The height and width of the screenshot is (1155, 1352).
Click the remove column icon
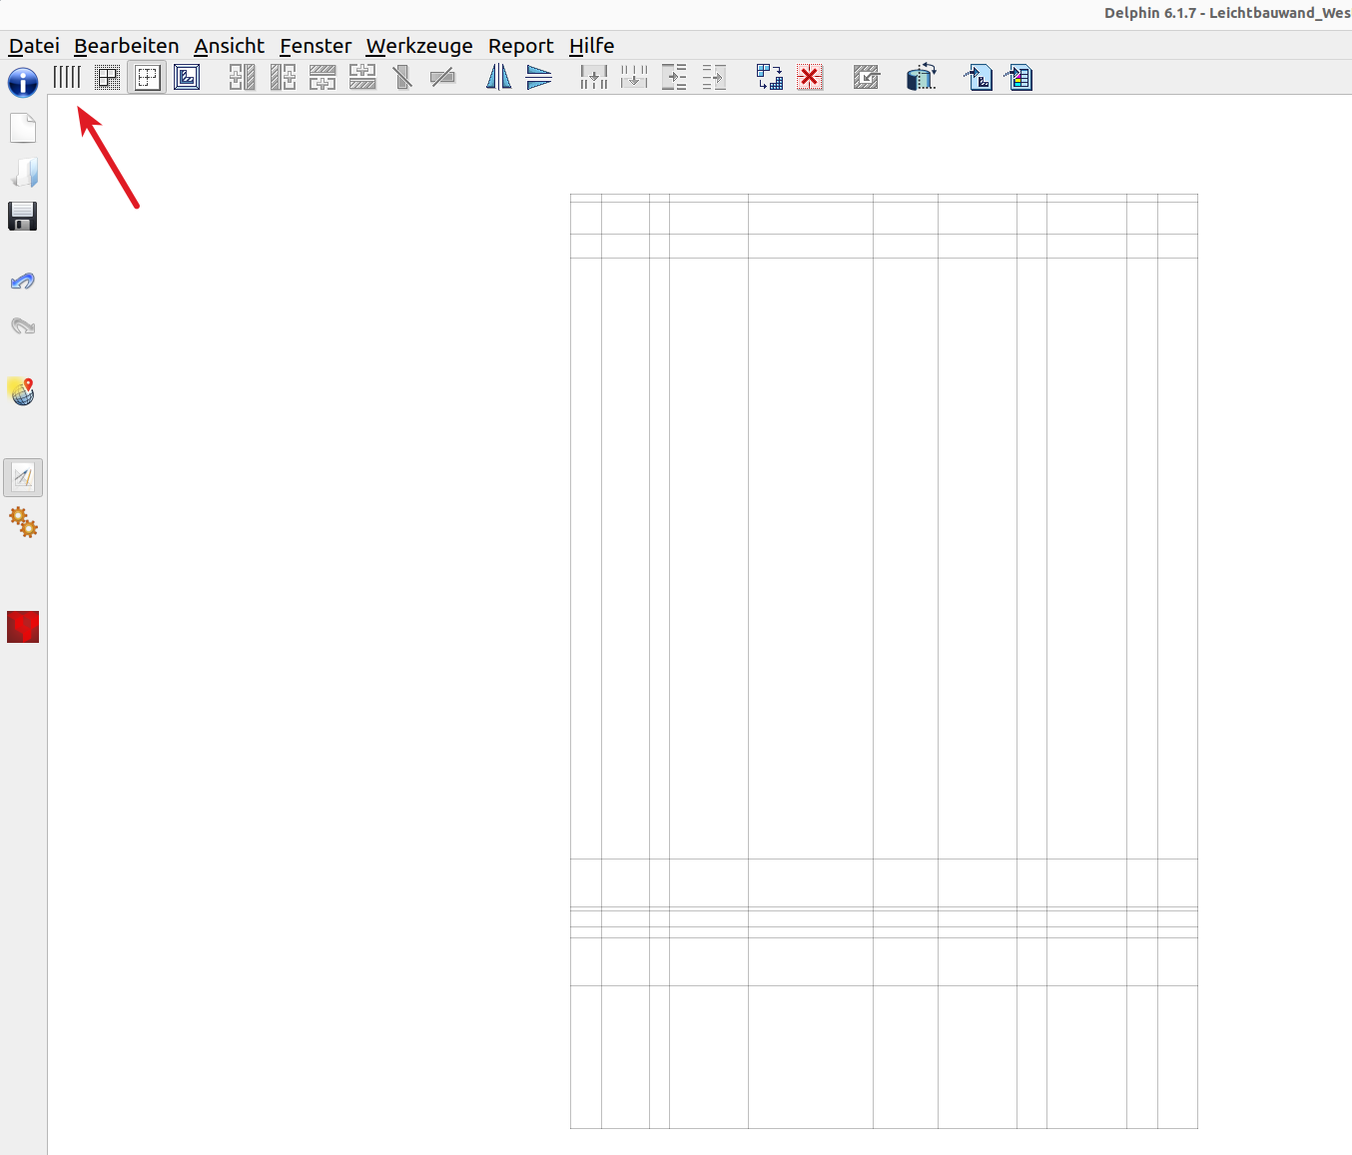pyautogui.click(x=402, y=77)
